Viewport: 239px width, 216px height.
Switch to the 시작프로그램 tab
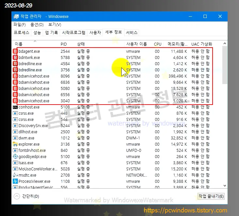tap(74, 33)
